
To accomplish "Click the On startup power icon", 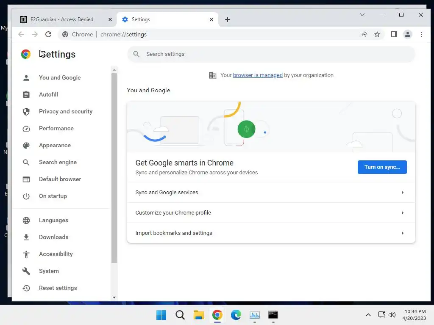I will click(26, 196).
